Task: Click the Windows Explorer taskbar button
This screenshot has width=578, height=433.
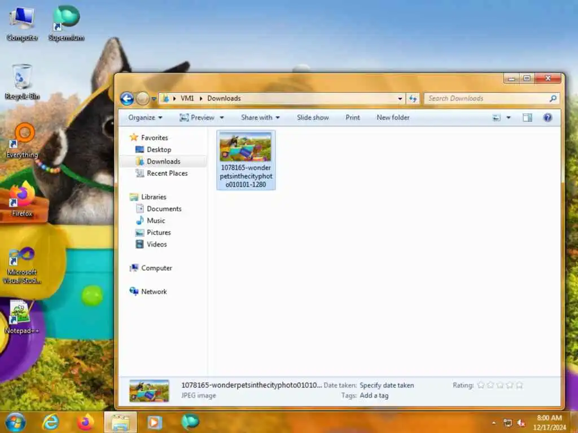Action: (x=120, y=422)
